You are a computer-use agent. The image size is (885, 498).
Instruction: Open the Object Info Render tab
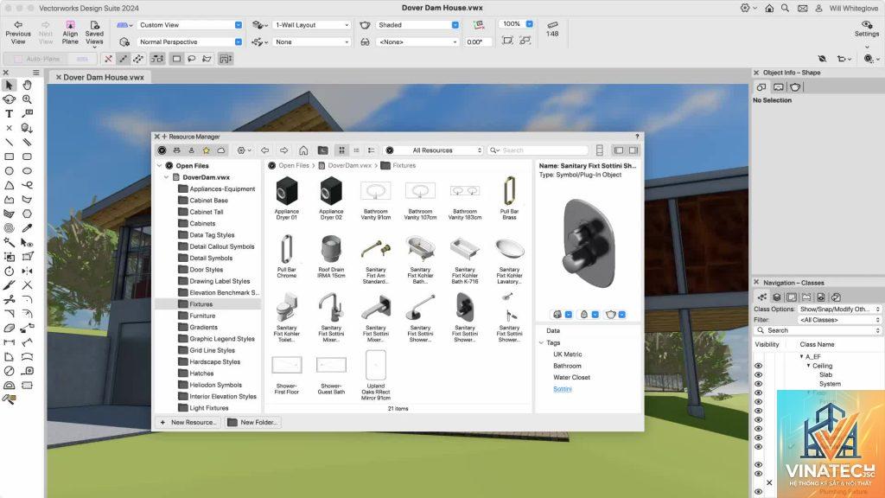coord(795,87)
